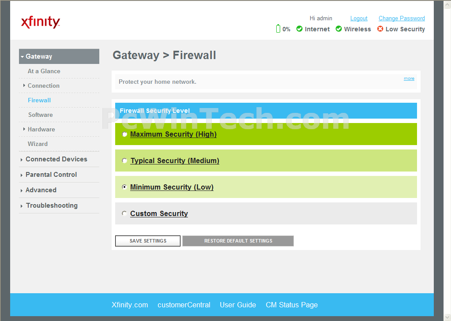Open At a Glance page
This screenshot has width=451, height=321.
coord(44,71)
